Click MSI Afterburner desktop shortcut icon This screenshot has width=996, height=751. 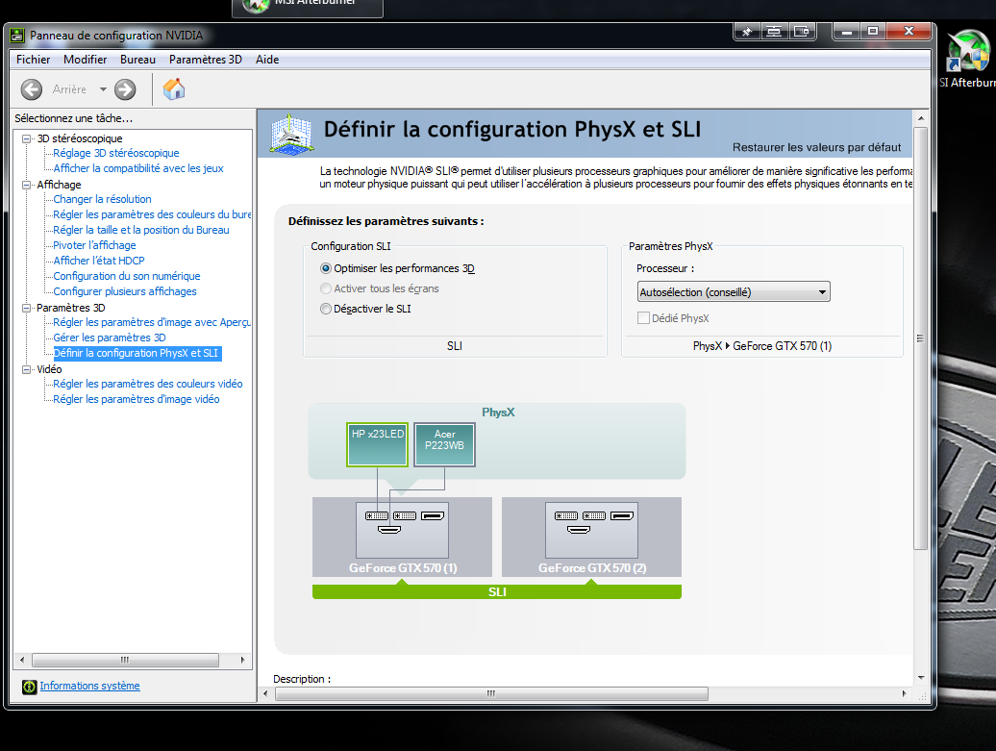coord(967,51)
